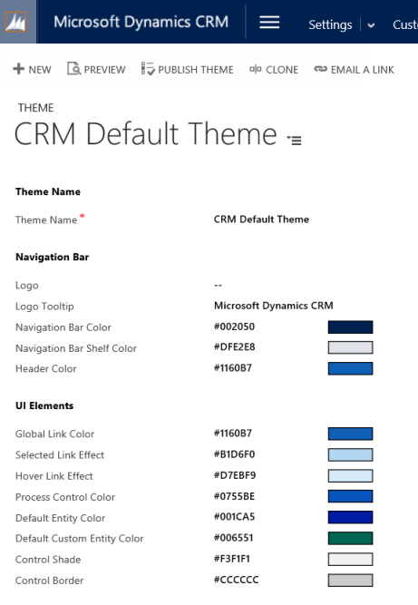The image size is (418, 605).
Task: Click the Publish Theme checklist icon
Action: click(x=148, y=69)
